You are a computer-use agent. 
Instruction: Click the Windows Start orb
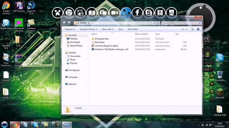pos(4,125)
